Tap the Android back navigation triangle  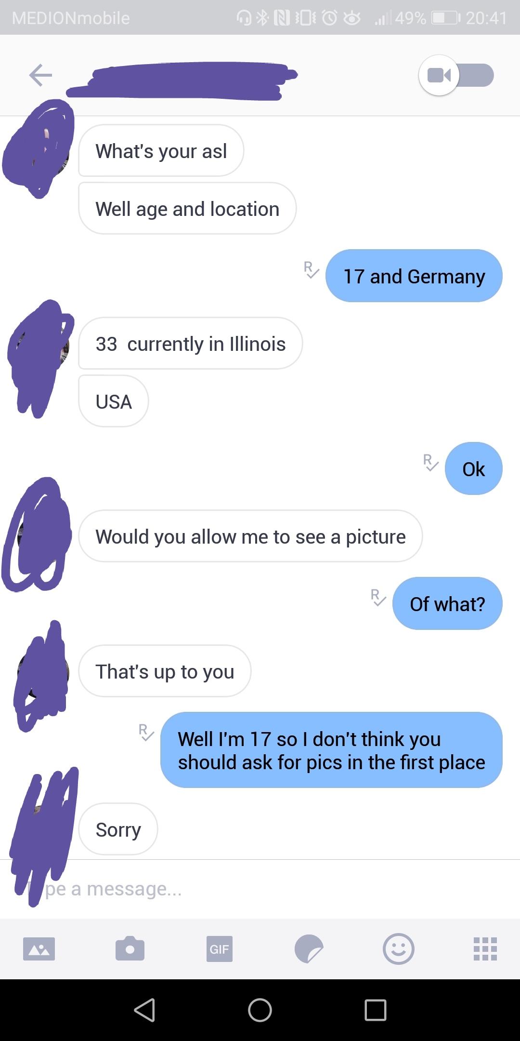click(x=144, y=1010)
